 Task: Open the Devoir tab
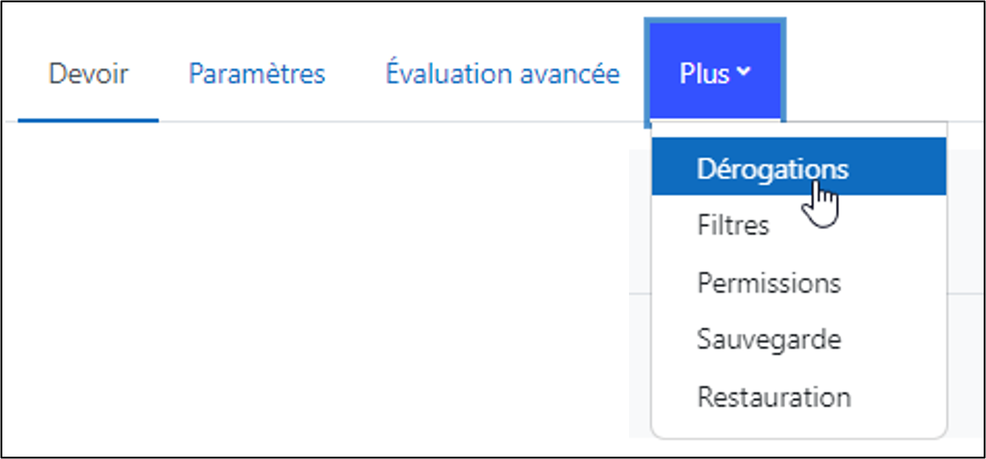88,74
